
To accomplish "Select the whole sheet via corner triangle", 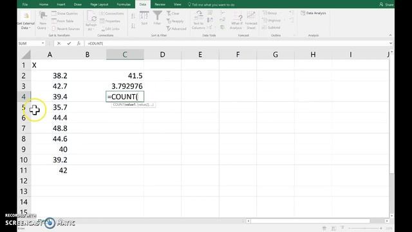I will click(x=26, y=54).
